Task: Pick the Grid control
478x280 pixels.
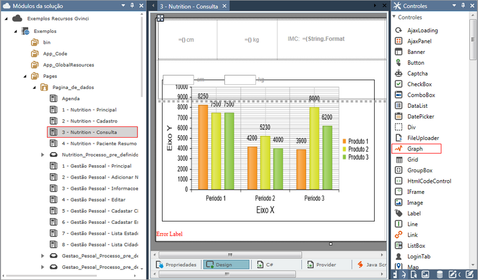Action: tap(406, 159)
